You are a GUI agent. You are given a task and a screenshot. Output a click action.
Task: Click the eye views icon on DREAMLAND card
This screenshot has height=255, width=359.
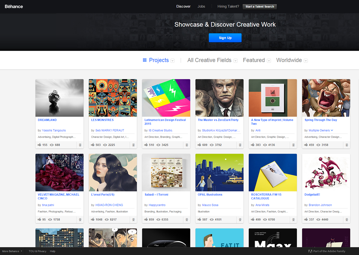pyautogui.click(x=52, y=145)
